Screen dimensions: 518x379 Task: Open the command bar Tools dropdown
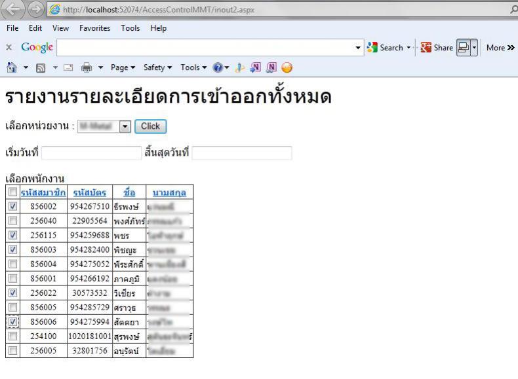pyautogui.click(x=193, y=67)
